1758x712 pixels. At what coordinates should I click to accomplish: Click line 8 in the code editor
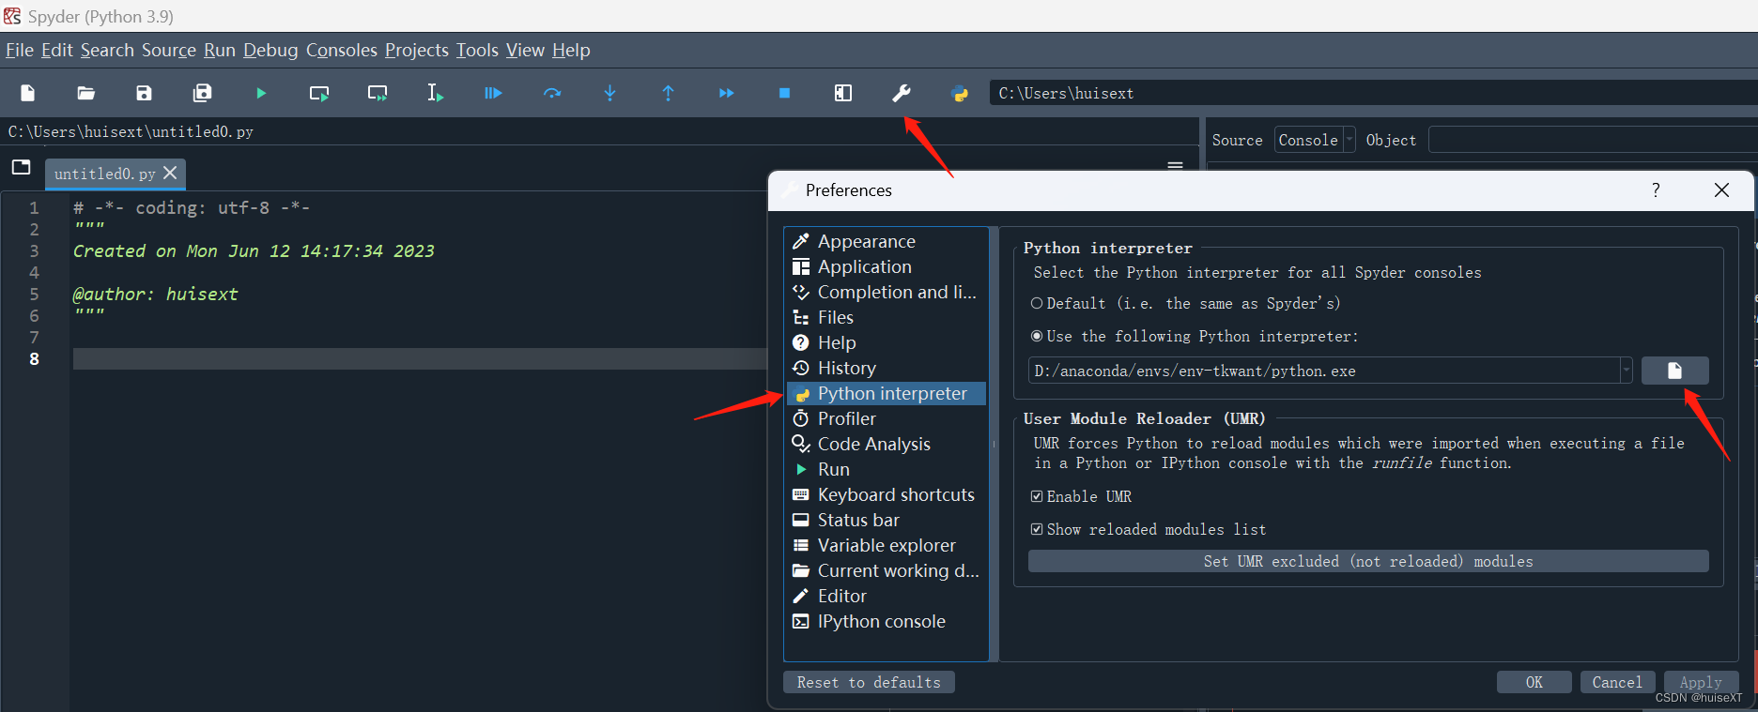tap(420, 358)
